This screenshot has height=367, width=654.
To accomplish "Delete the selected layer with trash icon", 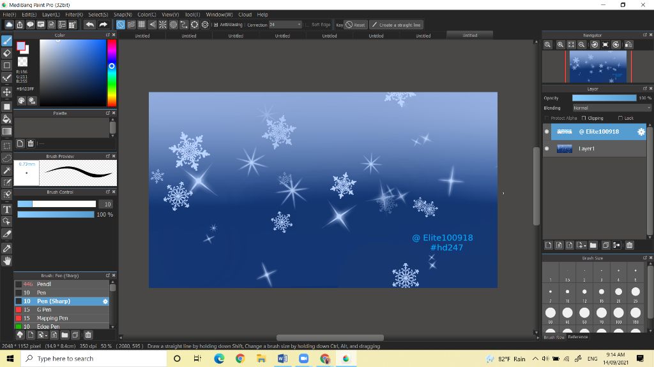I will coord(629,245).
